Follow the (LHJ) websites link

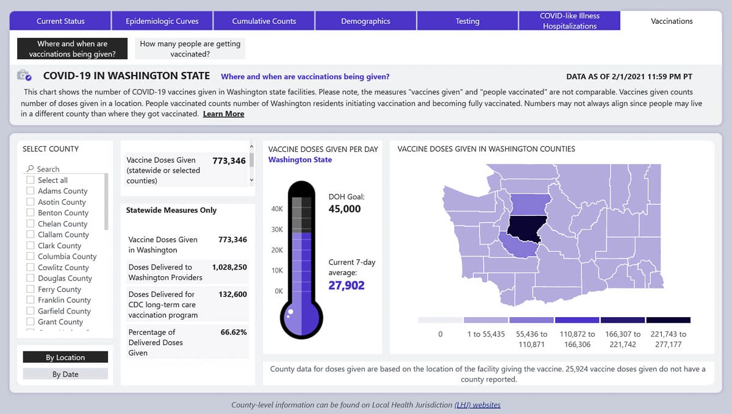(x=477, y=404)
